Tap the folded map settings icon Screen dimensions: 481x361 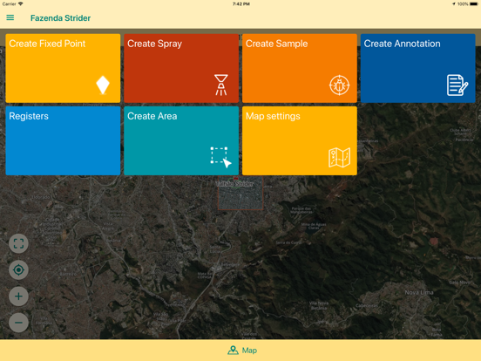pyautogui.click(x=339, y=158)
